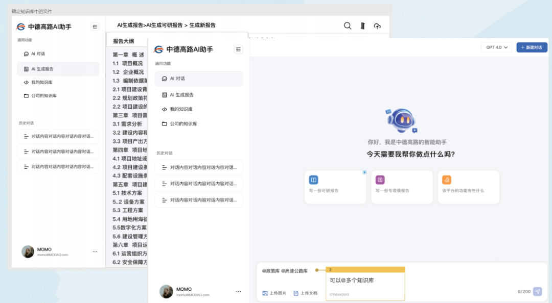
Task: Select outline item 1.2 企业概况
Action: point(128,72)
